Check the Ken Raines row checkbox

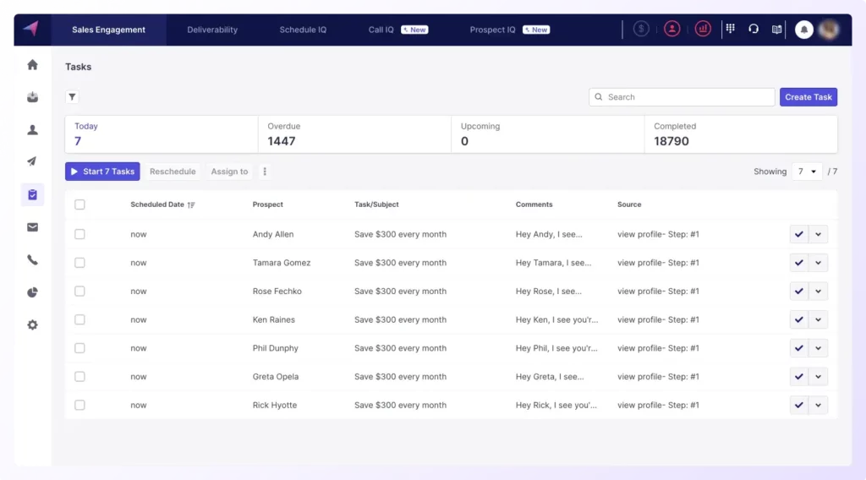[79, 319]
